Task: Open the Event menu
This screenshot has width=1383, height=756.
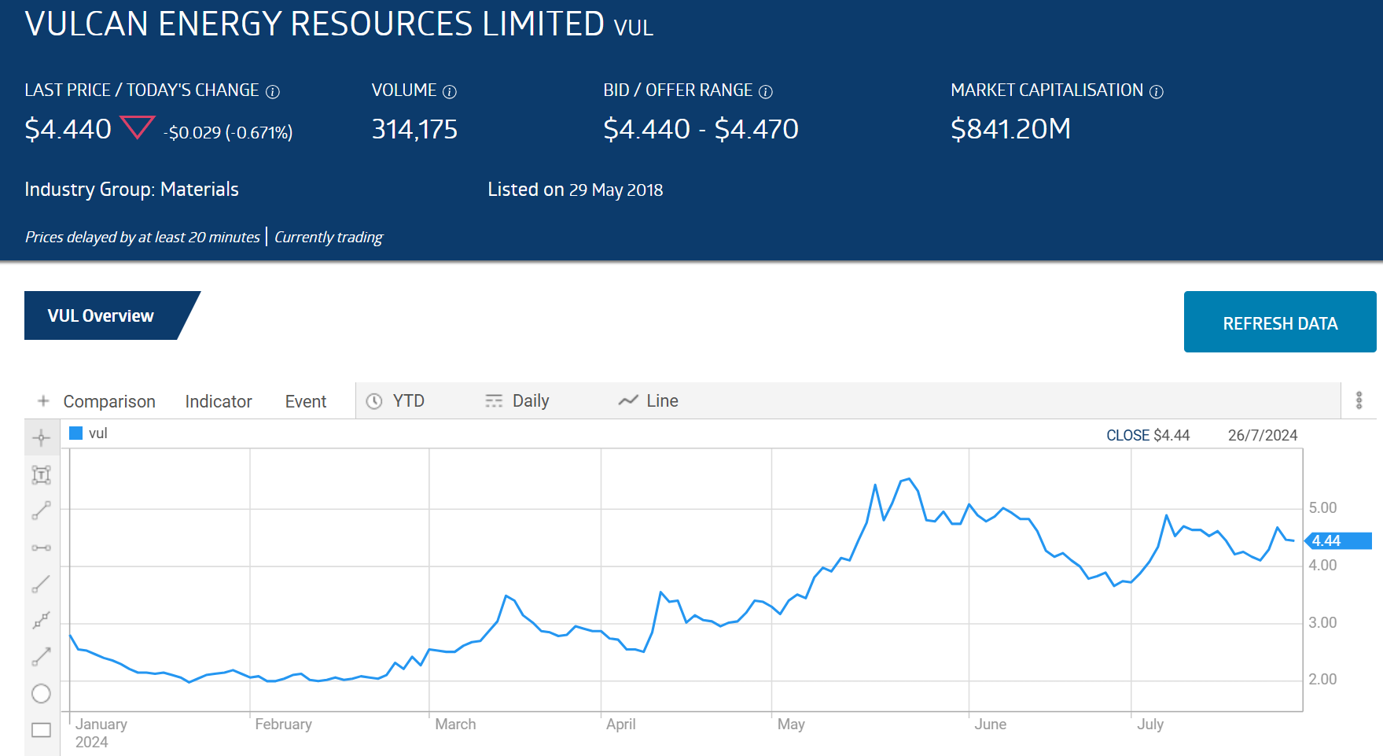Action: click(x=306, y=402)
